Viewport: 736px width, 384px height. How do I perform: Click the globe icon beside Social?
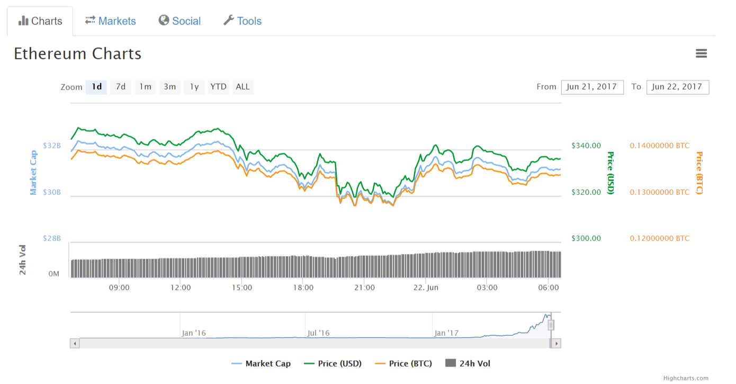[164, 20]
